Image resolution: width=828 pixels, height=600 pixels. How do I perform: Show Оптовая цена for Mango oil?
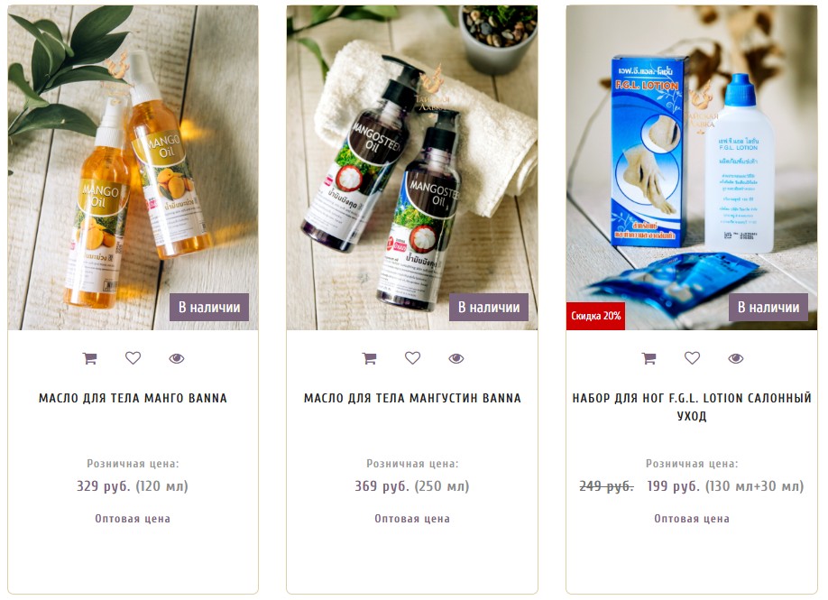coord(133,519)
